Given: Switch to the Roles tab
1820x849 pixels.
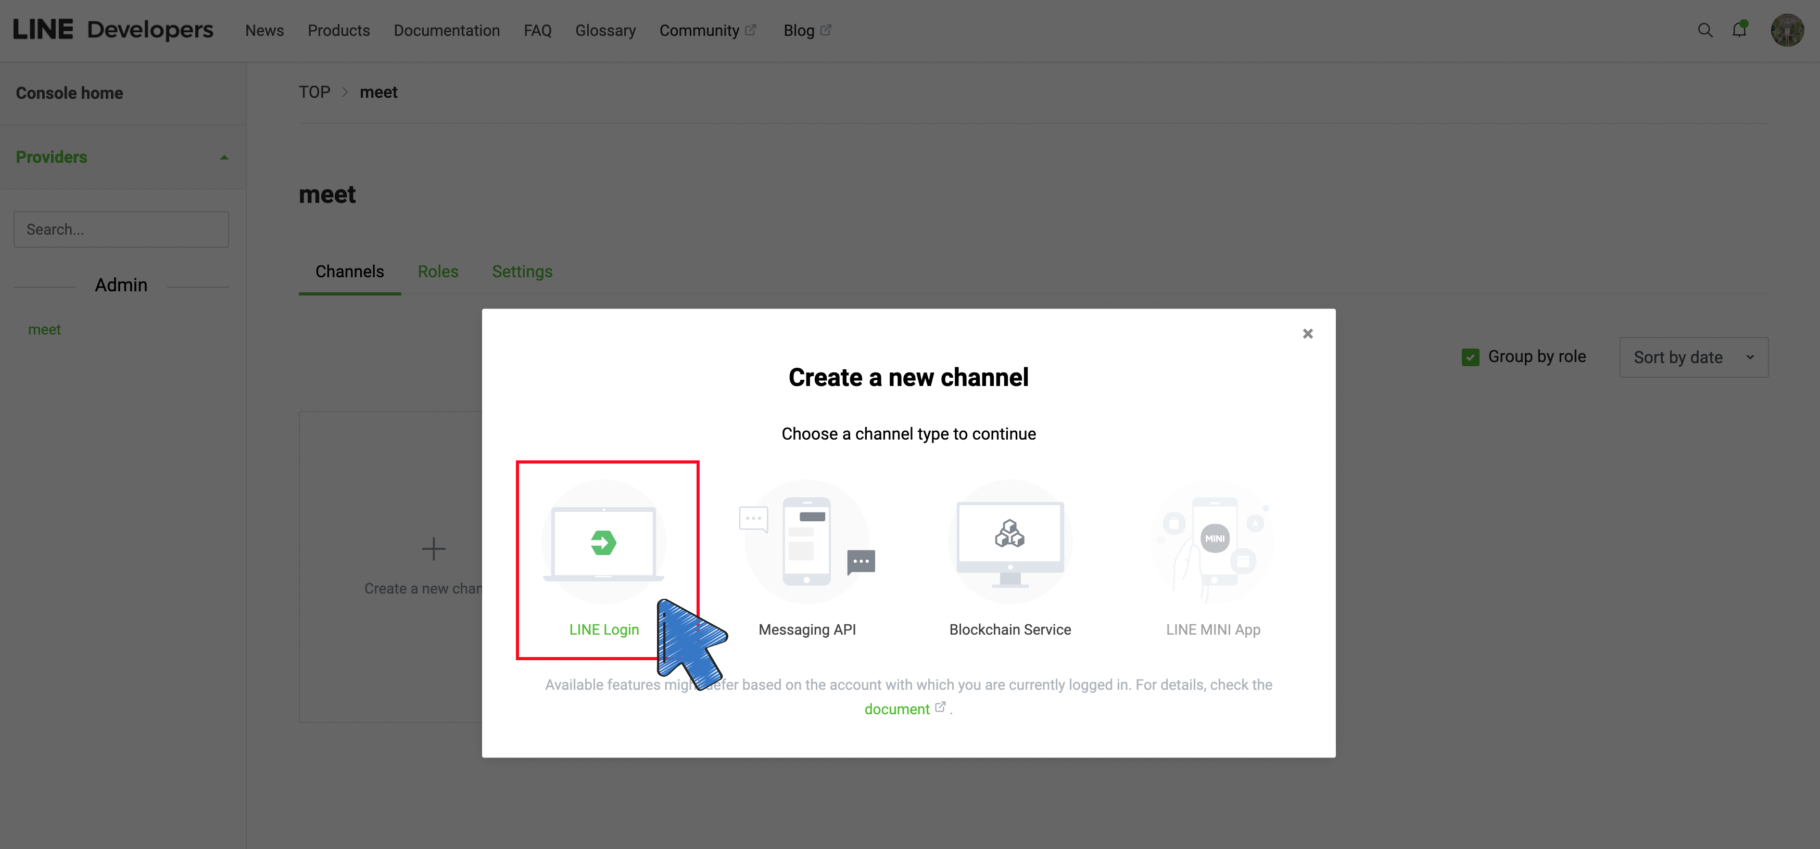Looking at the screenshot, I should coord(437,272).
